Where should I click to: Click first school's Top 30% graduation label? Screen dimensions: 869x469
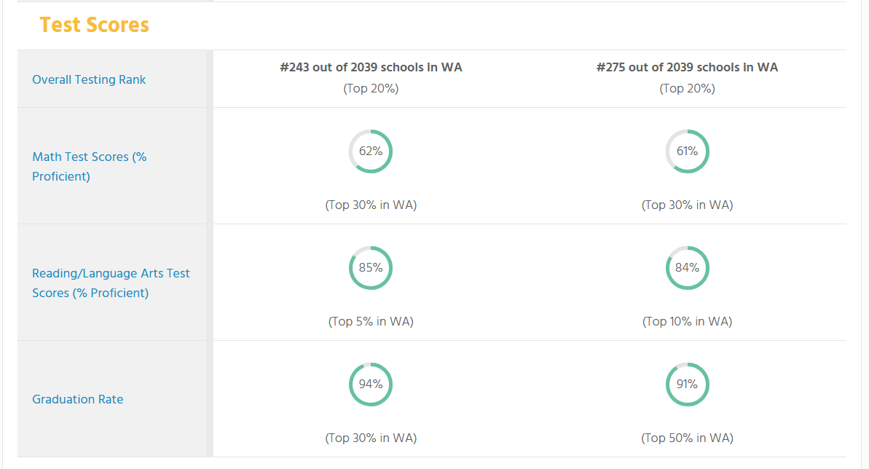point(371,438)
